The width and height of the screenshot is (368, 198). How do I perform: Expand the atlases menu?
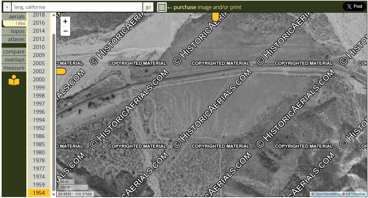(x=14, y=39)
